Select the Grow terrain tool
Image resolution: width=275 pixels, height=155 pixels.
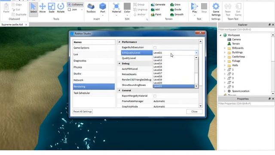[175, 4]
